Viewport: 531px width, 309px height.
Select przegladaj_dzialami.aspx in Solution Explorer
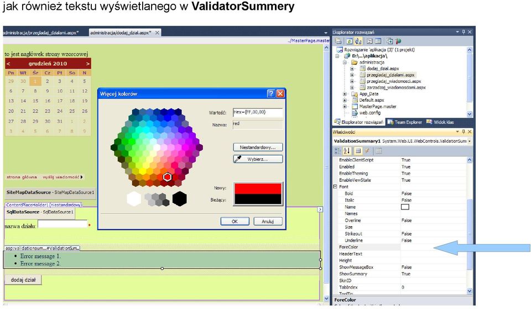point(391,75)
